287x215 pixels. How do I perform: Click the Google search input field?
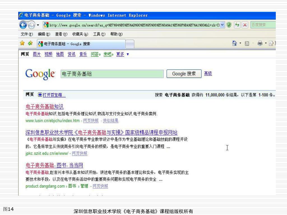[x=112, y=74]
